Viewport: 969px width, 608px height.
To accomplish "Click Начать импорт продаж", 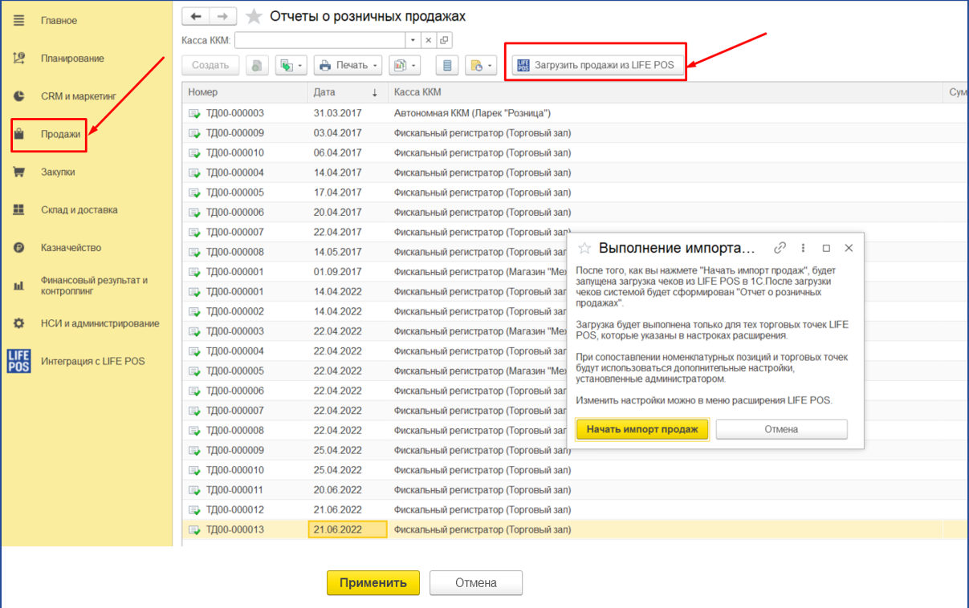I will point(642,429).
